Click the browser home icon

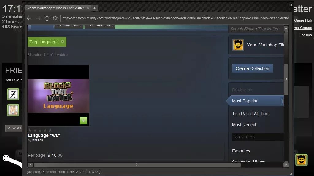(x=55, y=18)
